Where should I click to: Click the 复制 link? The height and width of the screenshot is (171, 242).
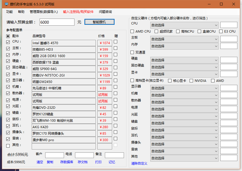tap(50, 162)
